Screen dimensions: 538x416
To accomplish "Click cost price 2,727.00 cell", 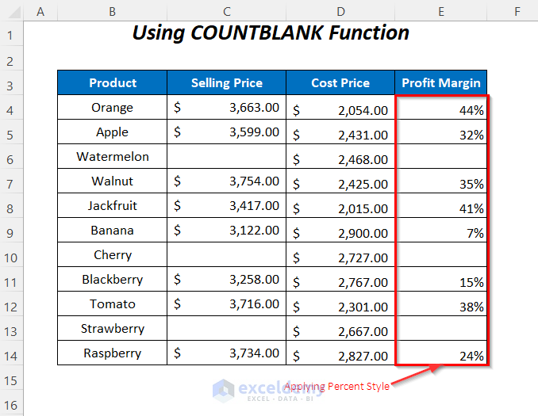I will 340,254.
